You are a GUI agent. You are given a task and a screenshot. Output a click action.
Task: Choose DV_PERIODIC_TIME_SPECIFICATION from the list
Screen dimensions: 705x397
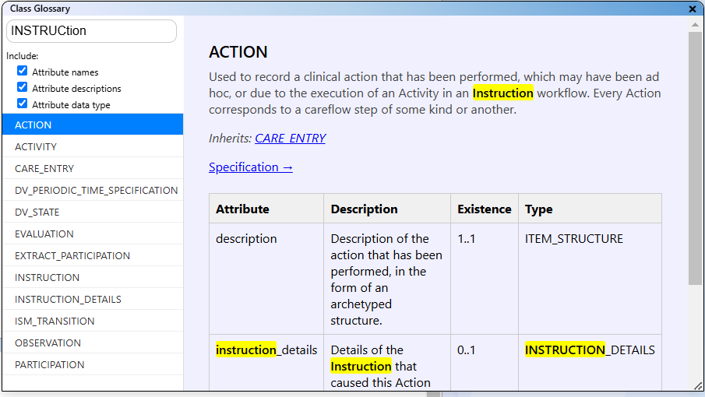pyautogui.click(x=96, y=190)
